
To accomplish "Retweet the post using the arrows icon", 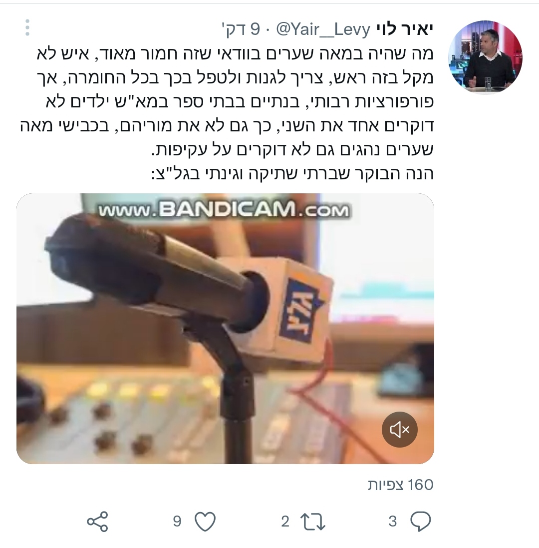I will coord(313,522).
